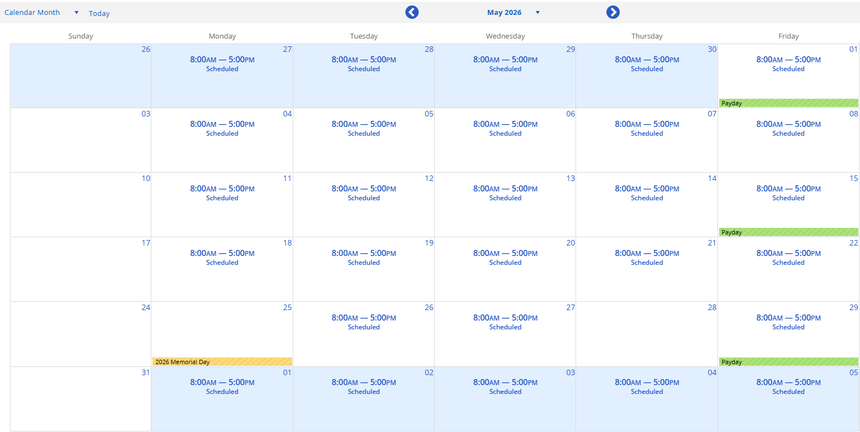
Task: Open the Payday event on May 01
Action: pyautogui.click(x=788, y=103)
